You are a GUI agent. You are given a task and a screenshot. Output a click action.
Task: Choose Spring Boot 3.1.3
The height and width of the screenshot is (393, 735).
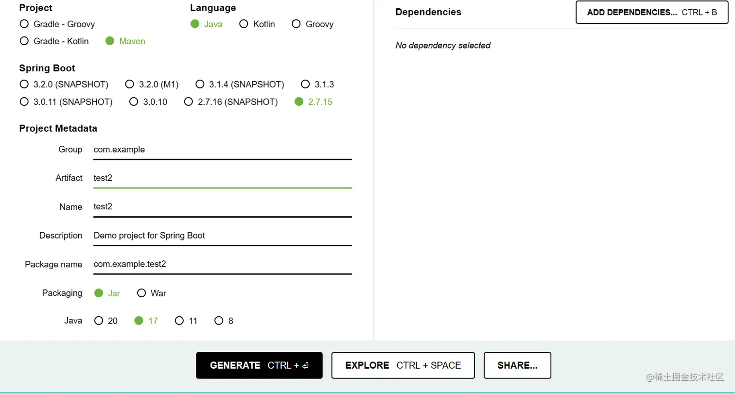tap(317, 84)
